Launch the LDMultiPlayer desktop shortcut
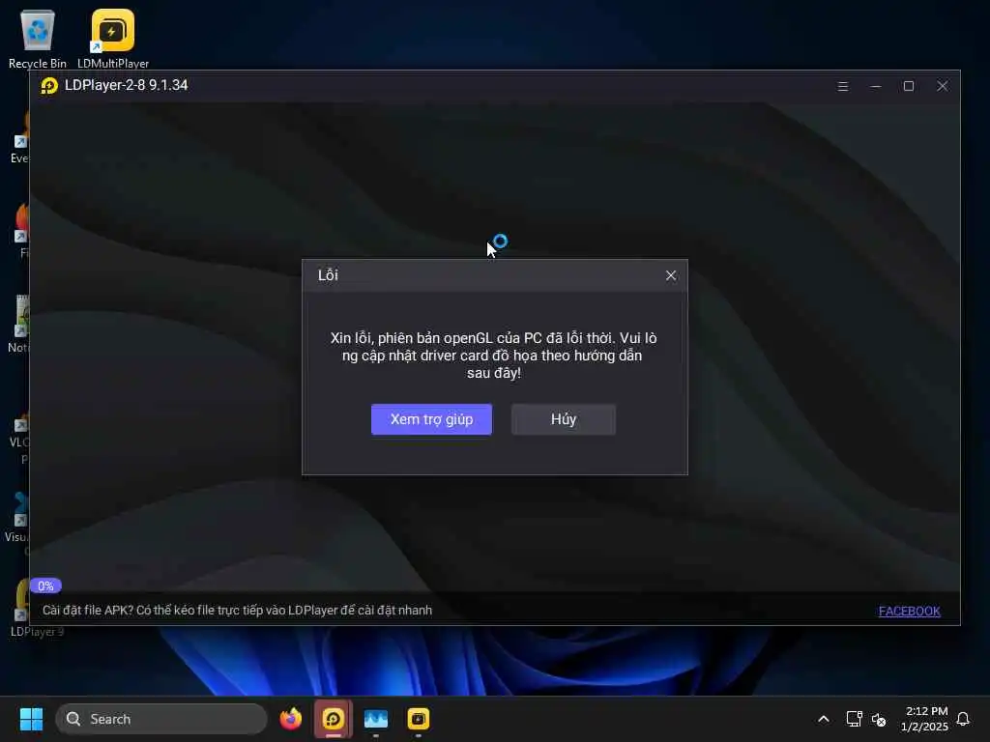 113,39
